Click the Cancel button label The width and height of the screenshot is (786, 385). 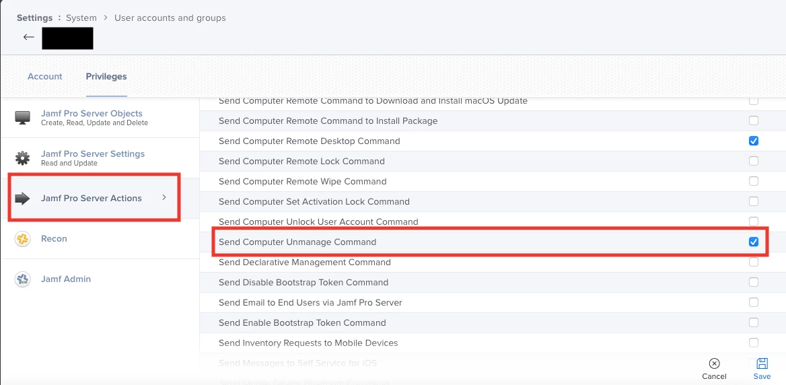(x=714, y=376)
